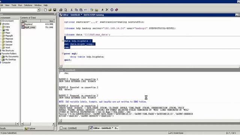Close the Explorer docked pane
Viewport: 240px width, 135px height.
pos(55,14)
